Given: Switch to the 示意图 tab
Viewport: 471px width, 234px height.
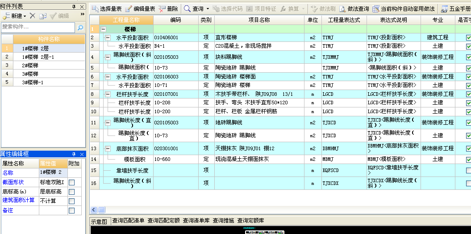Looking at the screenshot, I should 99,222.
